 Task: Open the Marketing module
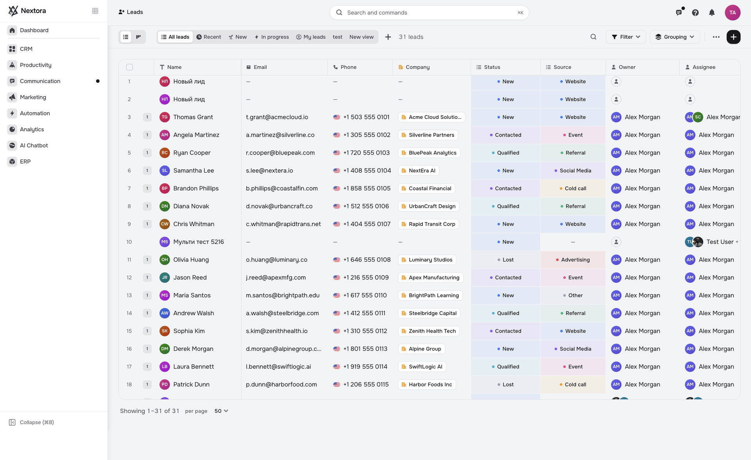54,97
